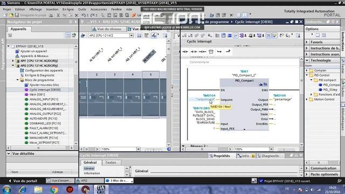Viewport: 345px width, 194px height.
Task: Click the Print icon in main toolbar
Action: (51, 15)
